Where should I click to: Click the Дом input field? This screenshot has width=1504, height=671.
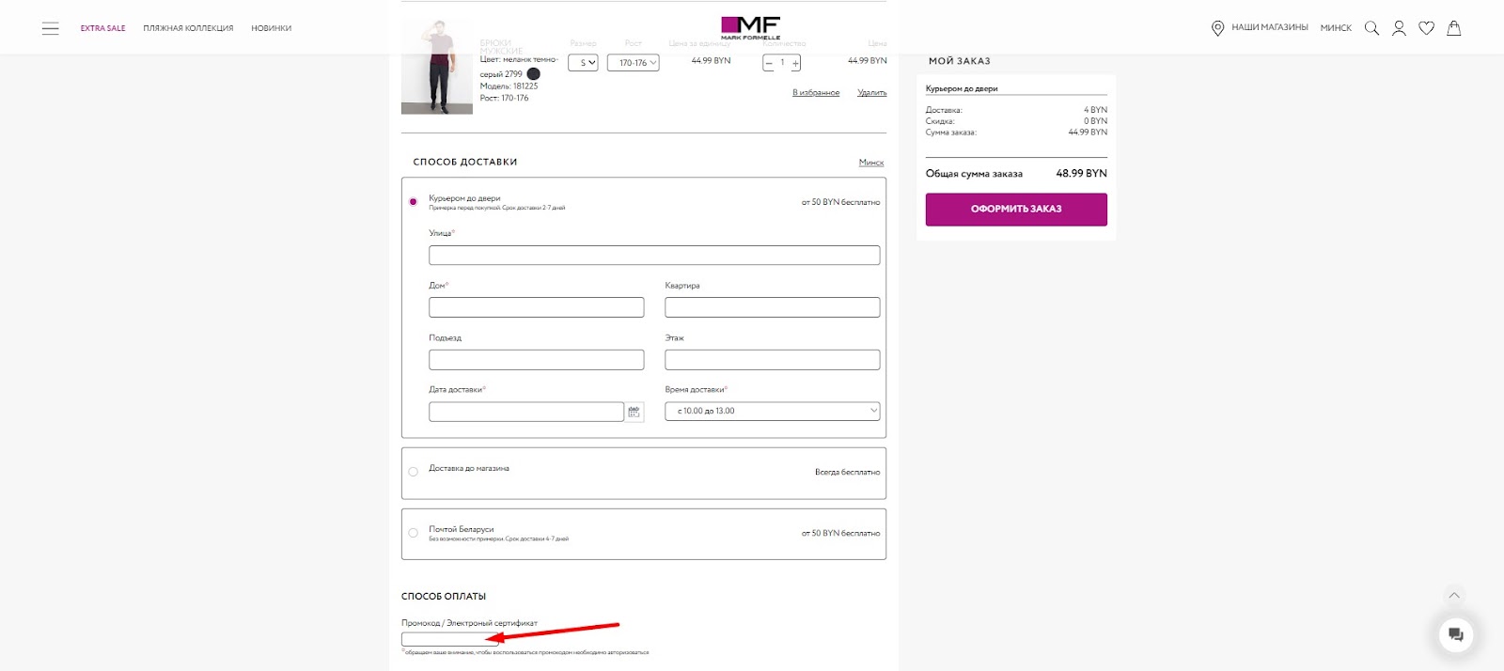pos(537,307)
